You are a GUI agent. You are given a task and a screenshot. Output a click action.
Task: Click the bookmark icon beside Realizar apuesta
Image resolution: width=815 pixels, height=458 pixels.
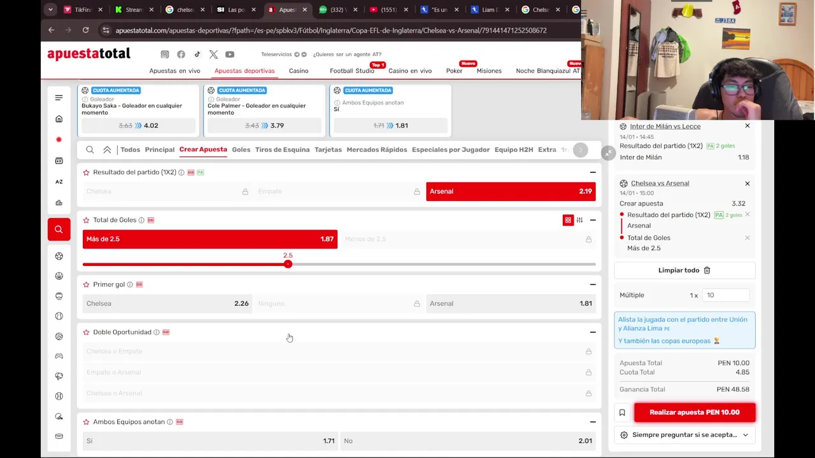point(622,412)
